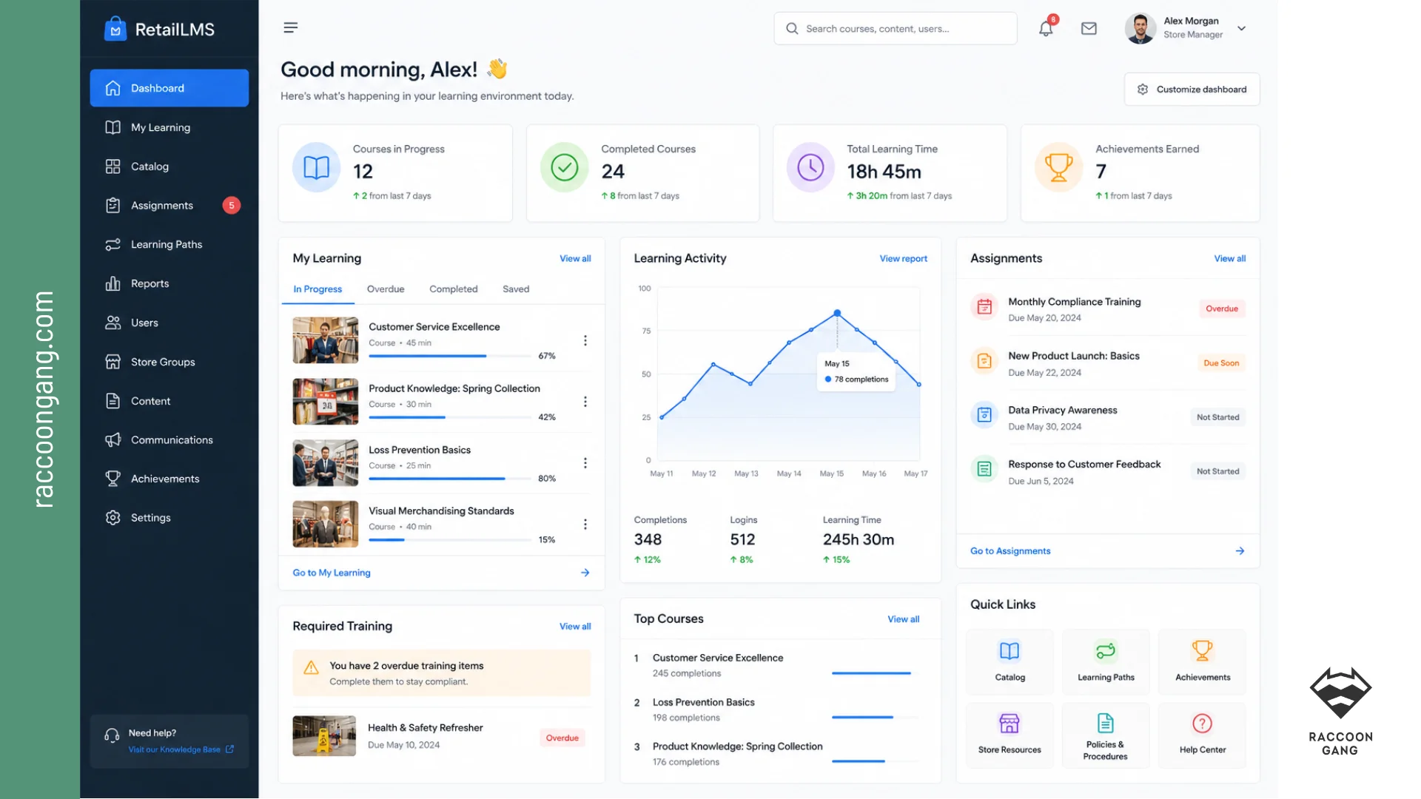Switch to the Completed tab
The height and width of the screenshot is (799, 1421).
coord(454,289)
